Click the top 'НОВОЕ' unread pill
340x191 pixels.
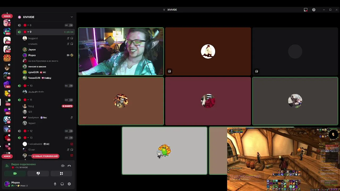pos(7,16)
